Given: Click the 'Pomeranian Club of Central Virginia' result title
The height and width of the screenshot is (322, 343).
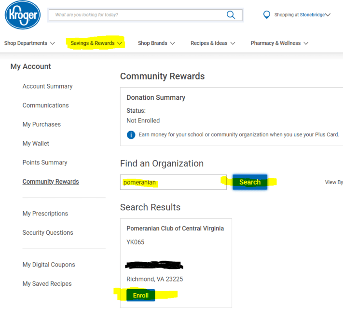Looking at the screenshot, I should 175,228.
